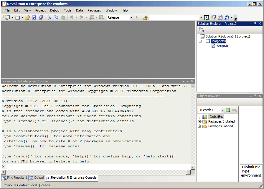
Task: Switch to the Output tab
Action: (x=37, y=178)
